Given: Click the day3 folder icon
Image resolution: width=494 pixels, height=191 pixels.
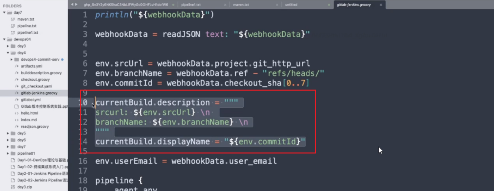Looking at the screenshot, I should pos(13,46).
